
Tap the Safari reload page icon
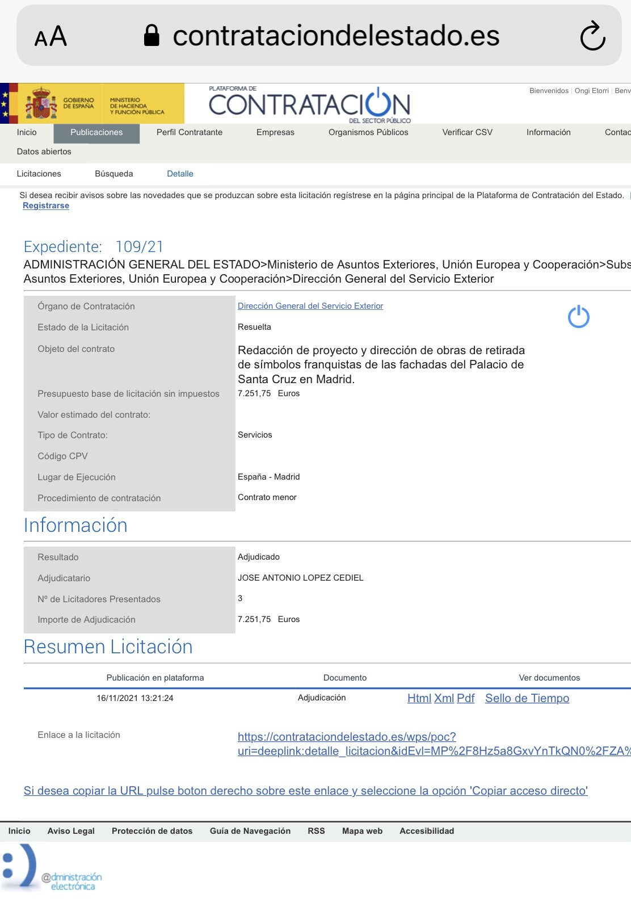[x=592, y=36]
